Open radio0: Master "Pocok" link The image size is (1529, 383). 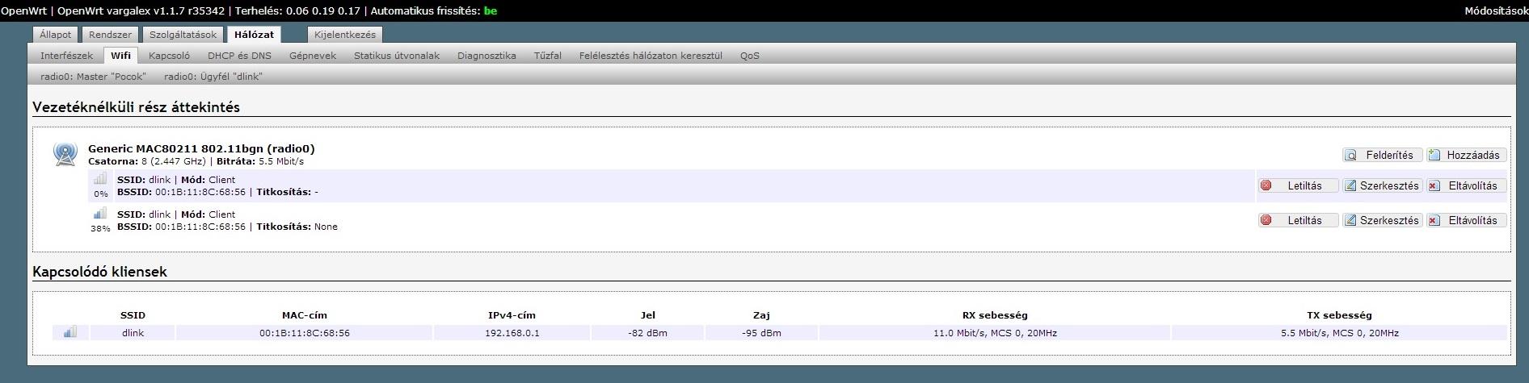[x=93, y=77]
